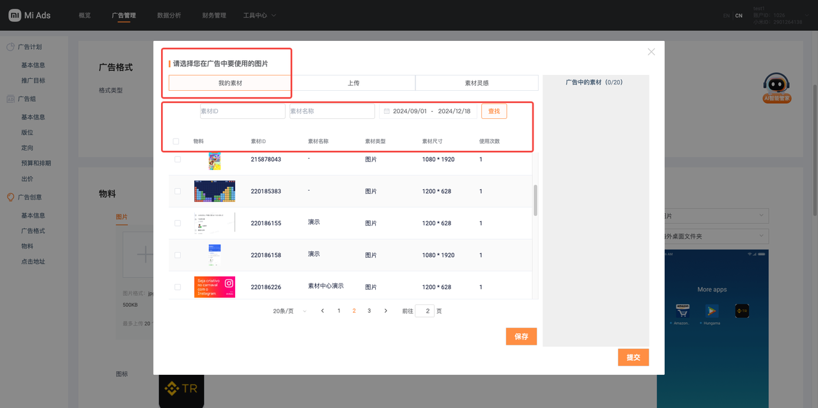Expand the 工具中心 menu
818x408 pixels.
click(x=259, y=15)
